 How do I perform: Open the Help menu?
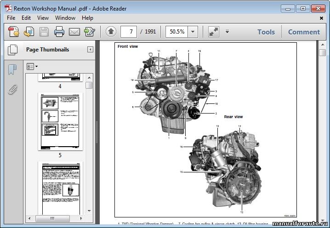(x=87, y=18)
